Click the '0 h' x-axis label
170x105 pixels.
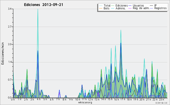click(x=13, y=100)
